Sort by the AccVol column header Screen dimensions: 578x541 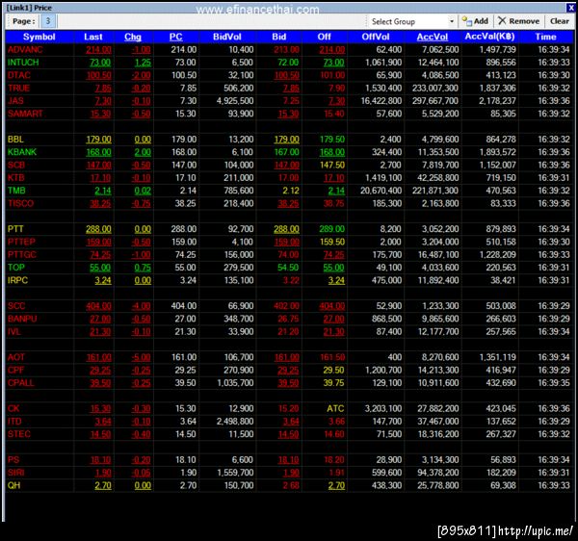tap(433, 37)
